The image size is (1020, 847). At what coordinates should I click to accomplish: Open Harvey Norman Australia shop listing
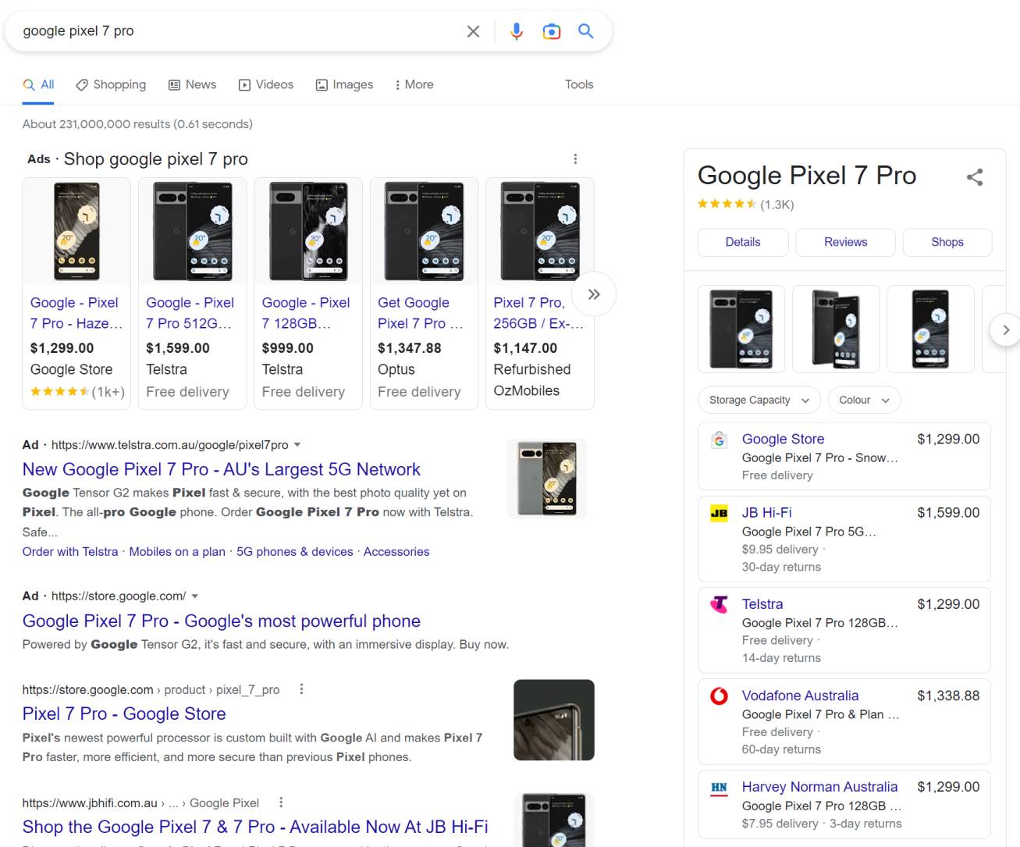[x=819, y=786]
